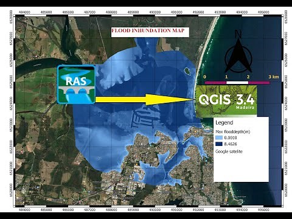Click the "Max flooddepth(m)" legend label
292x219 pixels.
(x=232, y=131)
